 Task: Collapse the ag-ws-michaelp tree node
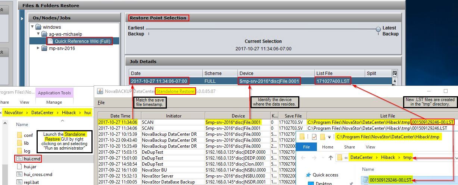tap(38, 34)
